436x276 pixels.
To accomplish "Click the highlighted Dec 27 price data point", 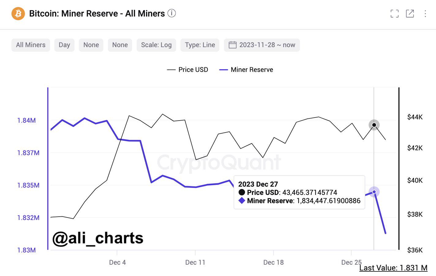I will click(x=374, y=125).
